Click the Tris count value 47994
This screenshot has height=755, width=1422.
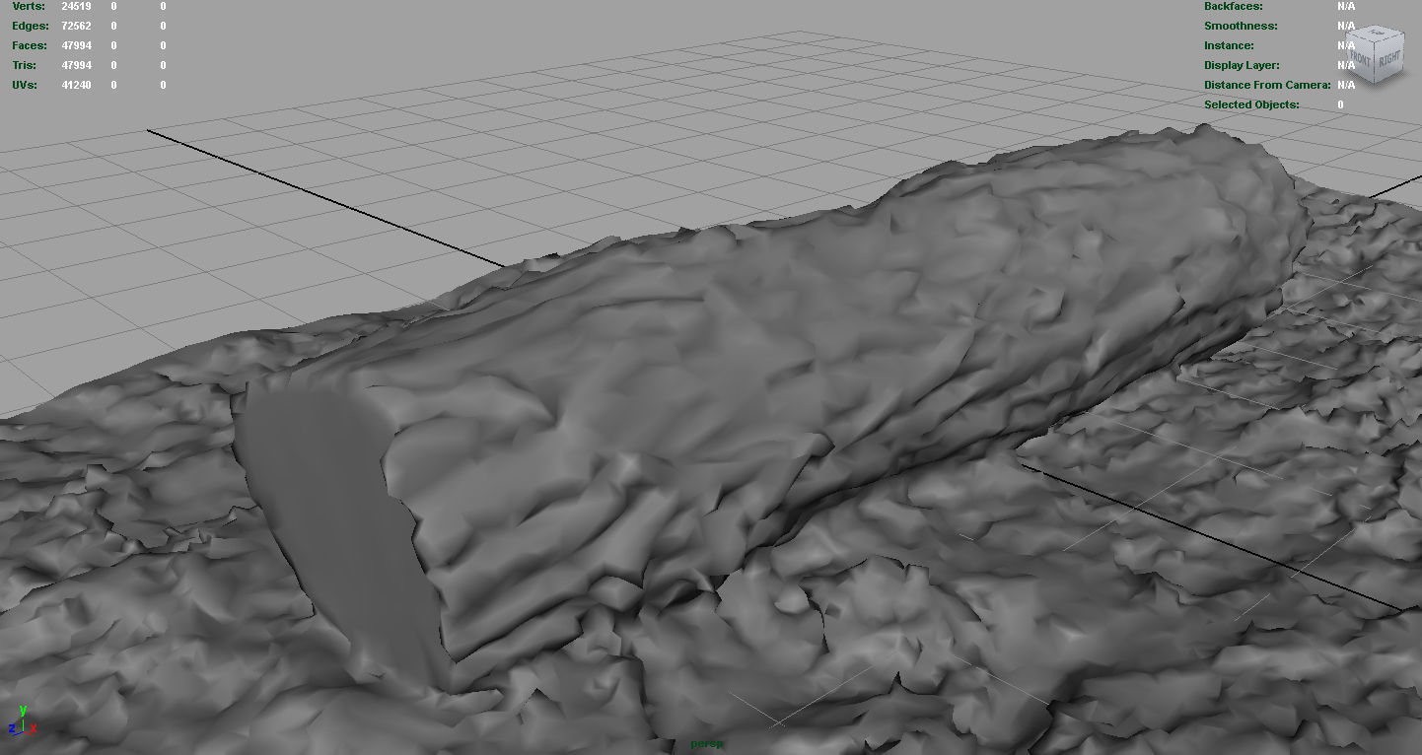click(x=76, y=65)
